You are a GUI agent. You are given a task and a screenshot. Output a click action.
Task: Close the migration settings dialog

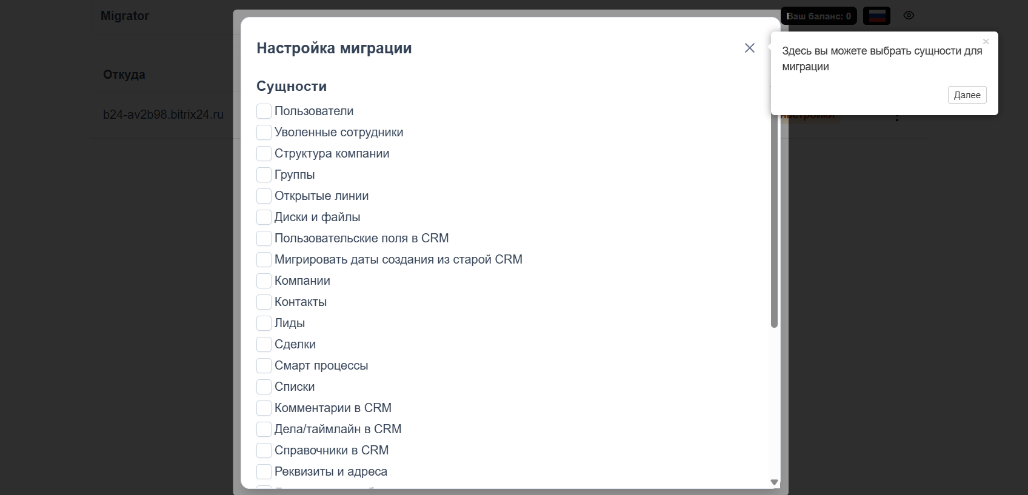(750, 48)
